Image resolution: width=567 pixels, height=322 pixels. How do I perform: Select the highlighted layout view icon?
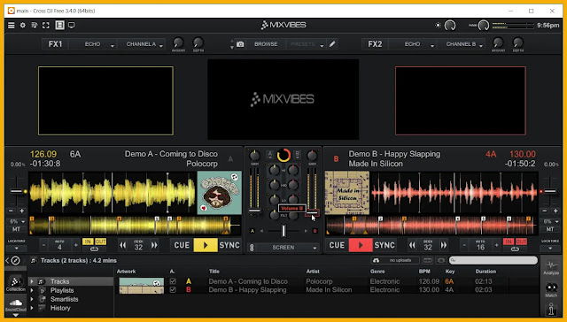point(59,25)
